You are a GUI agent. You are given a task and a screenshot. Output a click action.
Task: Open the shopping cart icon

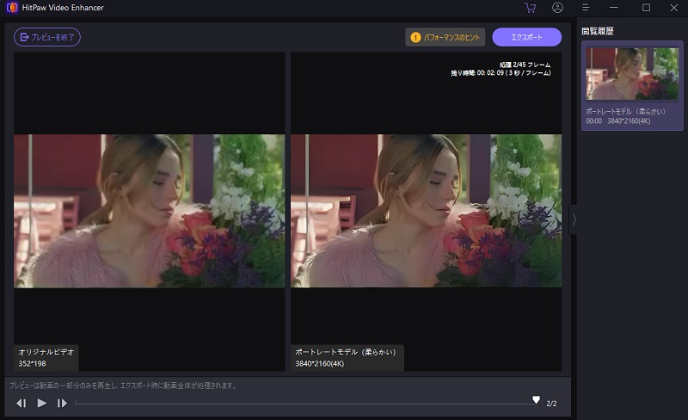coord(530,8)
